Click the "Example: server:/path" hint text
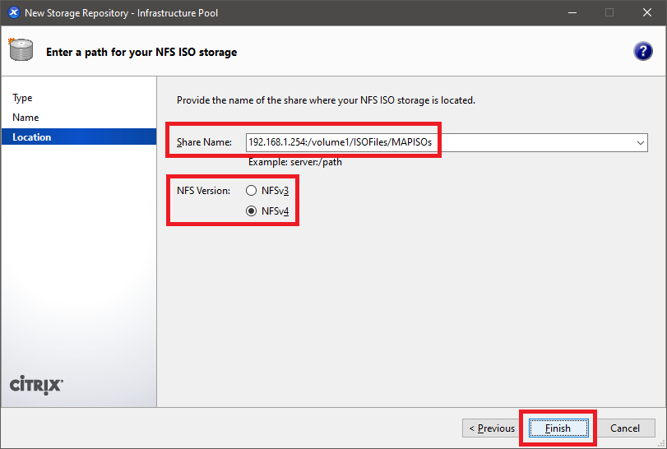The image size is (667, 449). [x=294, y=162]
